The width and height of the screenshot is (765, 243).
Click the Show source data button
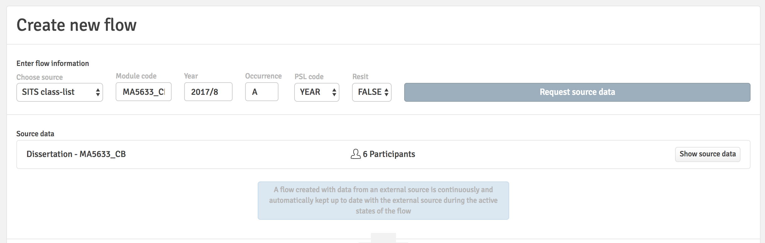(x=707, y=154)
